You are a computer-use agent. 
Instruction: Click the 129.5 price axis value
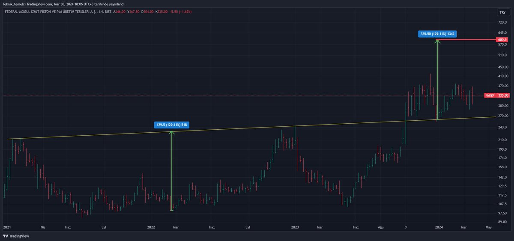pyautogui.click(x=502, y=186)
